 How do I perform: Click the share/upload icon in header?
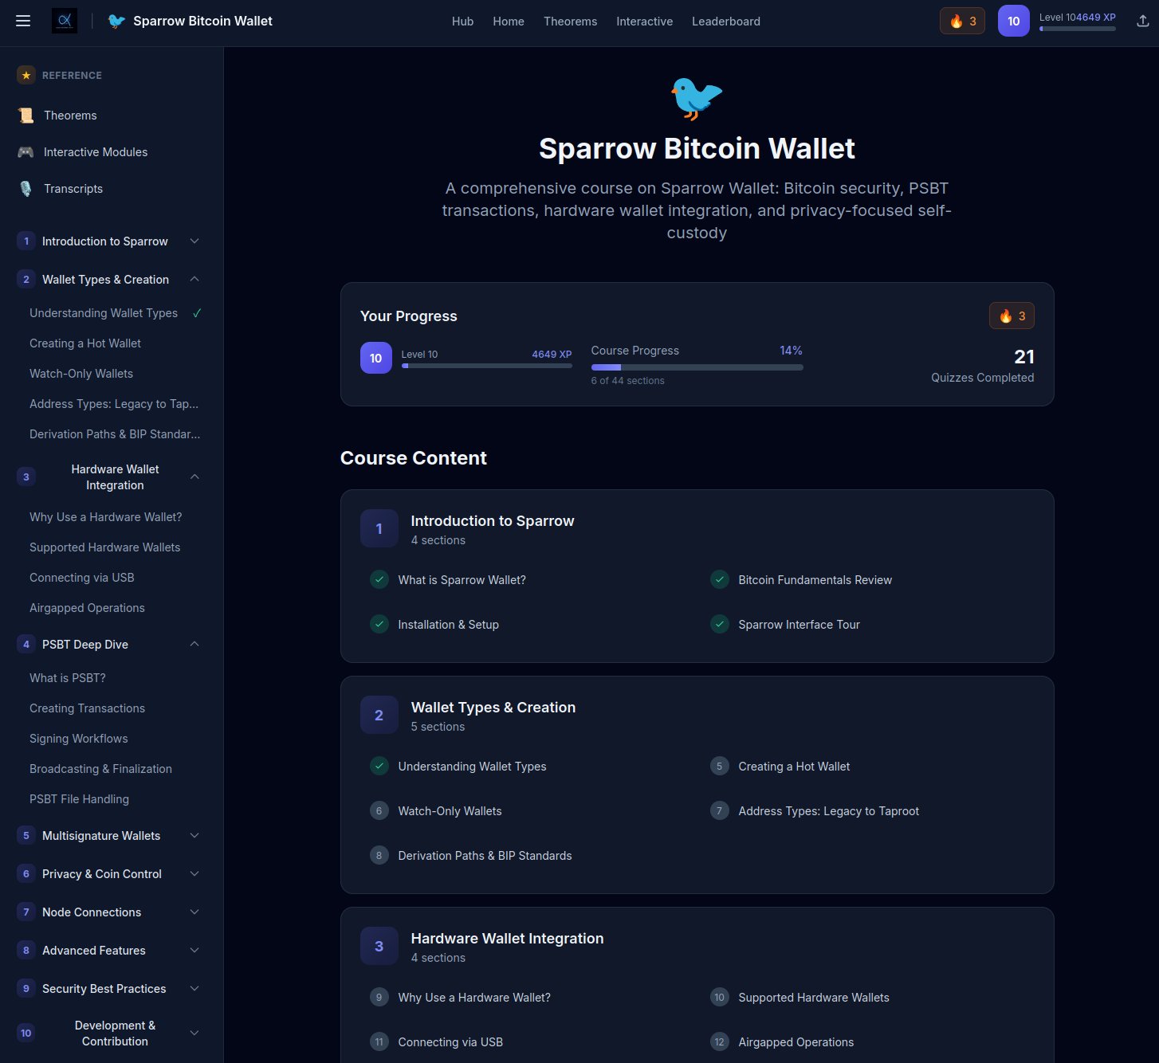(x=1142, y=22)
